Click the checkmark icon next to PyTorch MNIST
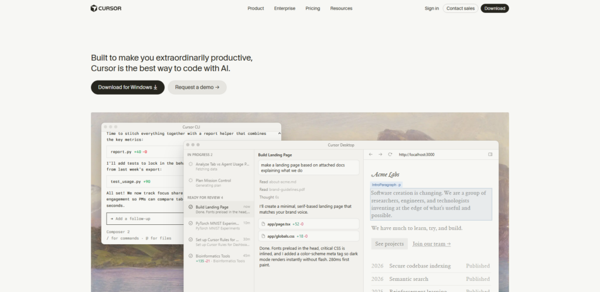Viewport: 600px width, 292px height. coord(190,223)
